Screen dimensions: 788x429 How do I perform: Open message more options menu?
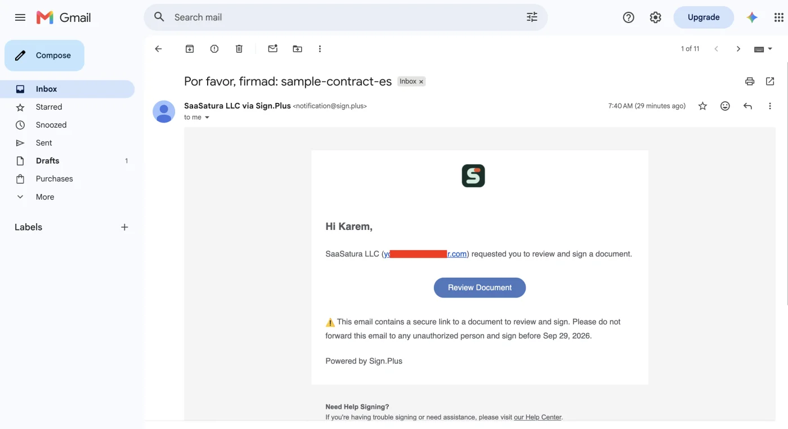click(x=770, y=106)
